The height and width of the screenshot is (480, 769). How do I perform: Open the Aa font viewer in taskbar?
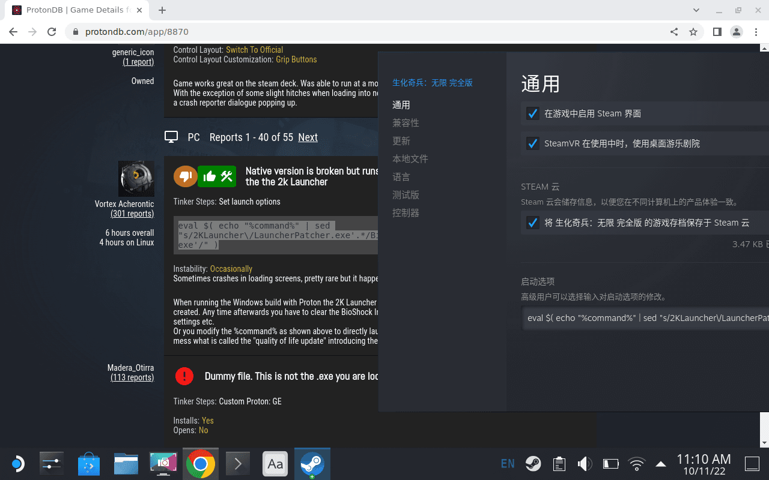click(275, 463)
